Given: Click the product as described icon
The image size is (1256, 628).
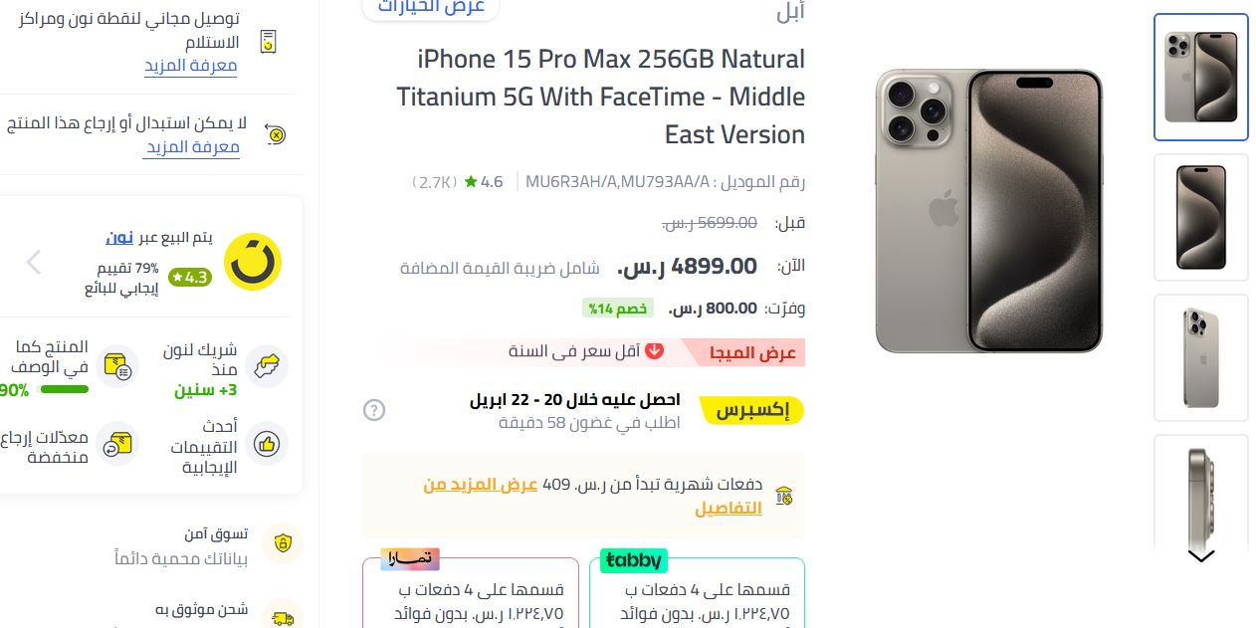Looking at the screenshot, I should pyautogui.click(x=118, y=367).
